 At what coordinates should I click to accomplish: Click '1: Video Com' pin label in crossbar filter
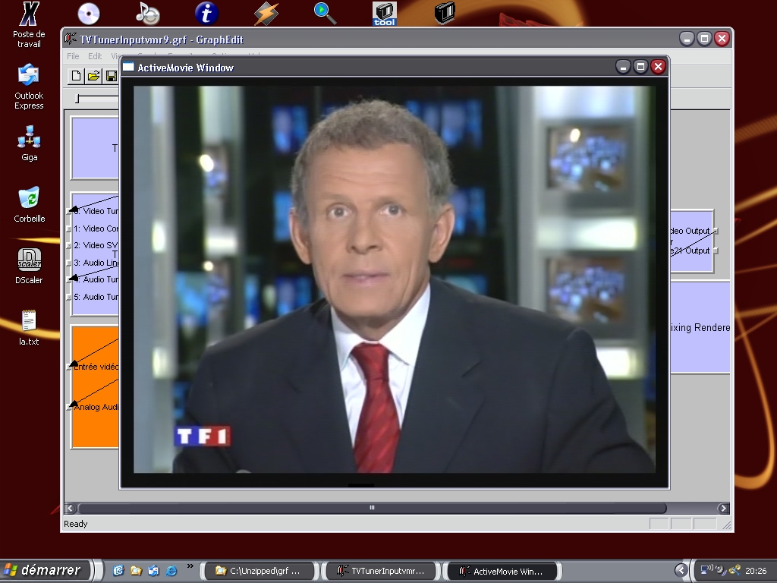(96, 228)
